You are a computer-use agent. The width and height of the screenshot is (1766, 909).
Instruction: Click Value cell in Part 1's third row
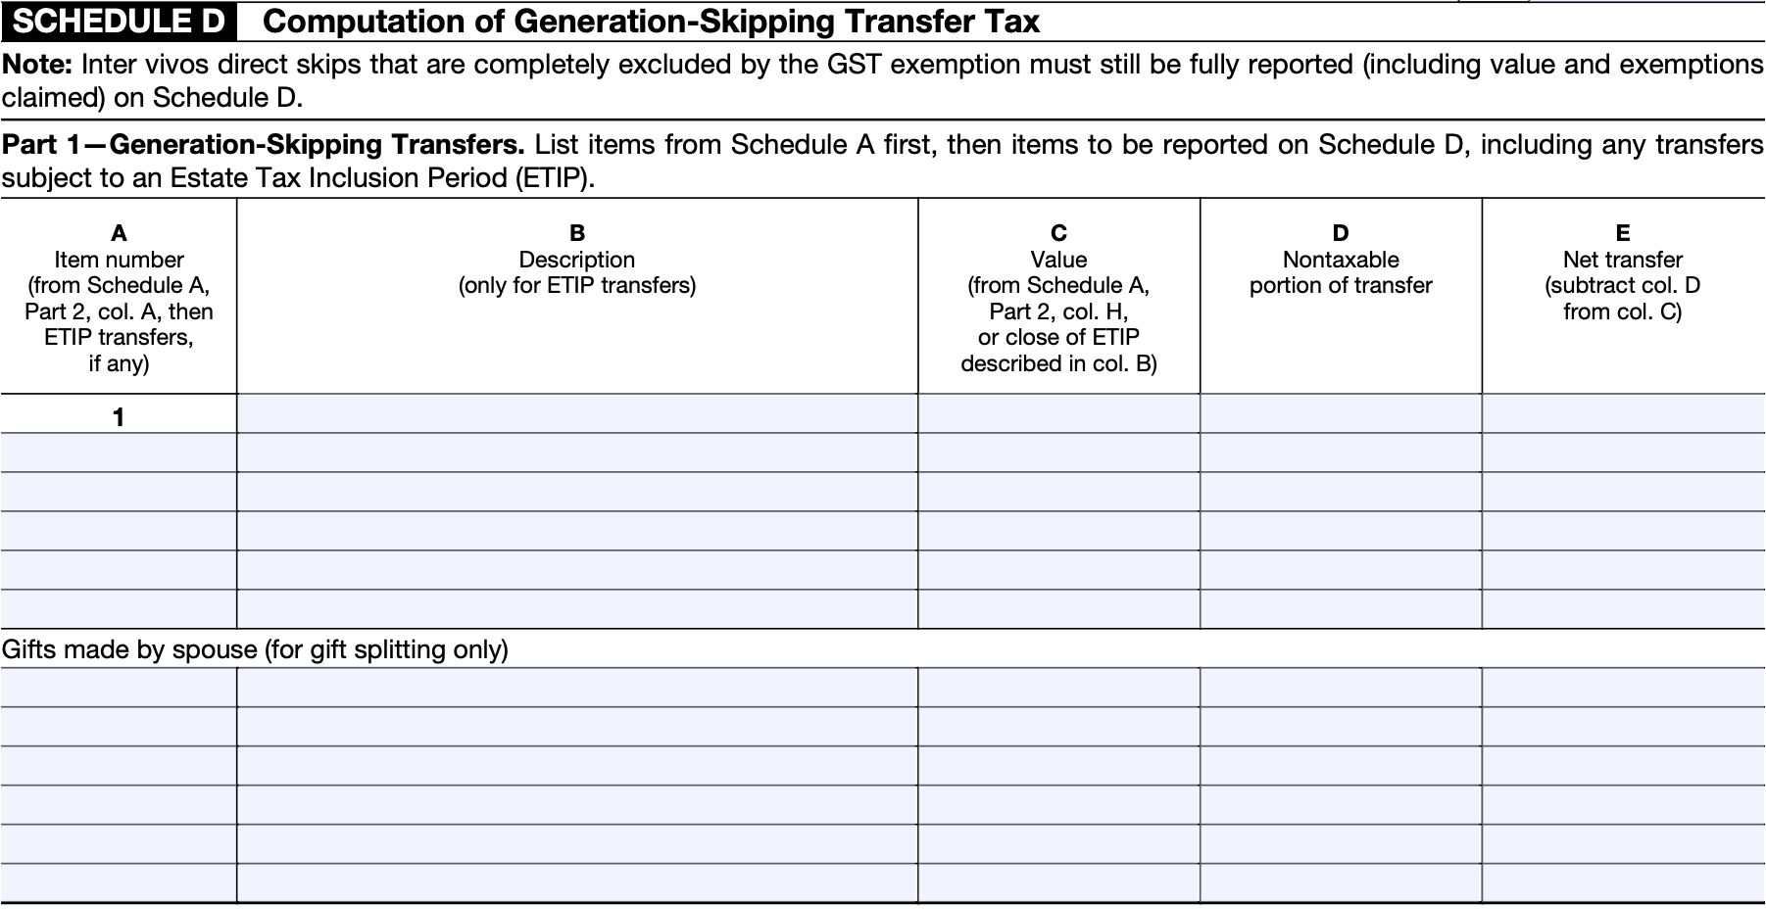point(1058,492)
